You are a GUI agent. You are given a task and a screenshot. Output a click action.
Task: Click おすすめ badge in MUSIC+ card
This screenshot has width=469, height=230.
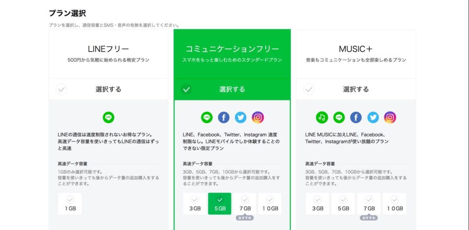click(x=369, y=218)
